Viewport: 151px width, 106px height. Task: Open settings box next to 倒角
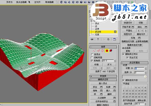[x=101, y=91]
